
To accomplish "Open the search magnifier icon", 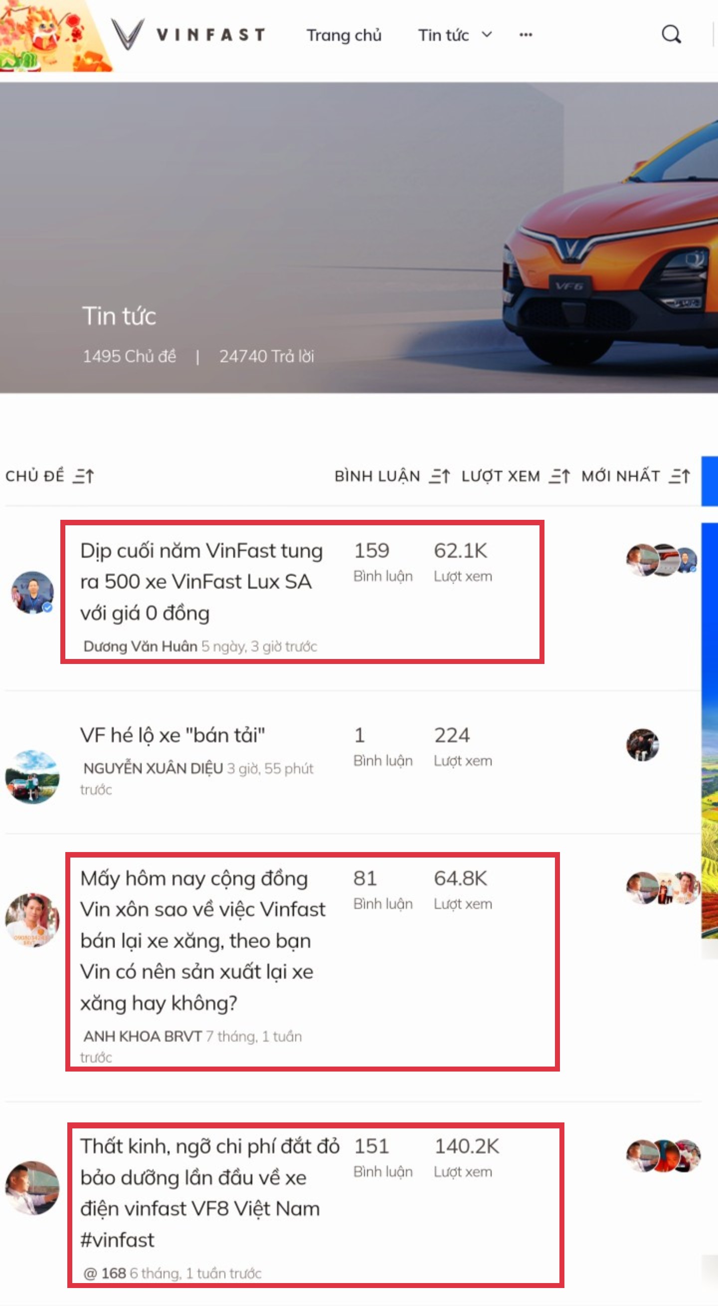I will (x=671, y=34).
